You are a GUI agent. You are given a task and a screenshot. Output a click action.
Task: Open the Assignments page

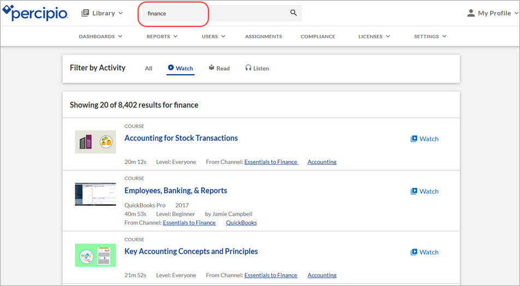[x=263, y=37]
